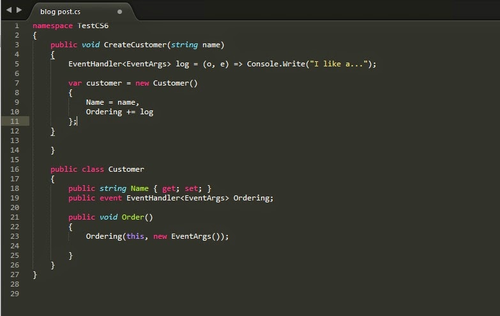Click the Order() method name
500x316 pixels.
pyautogui.click(x=137, y=217)
